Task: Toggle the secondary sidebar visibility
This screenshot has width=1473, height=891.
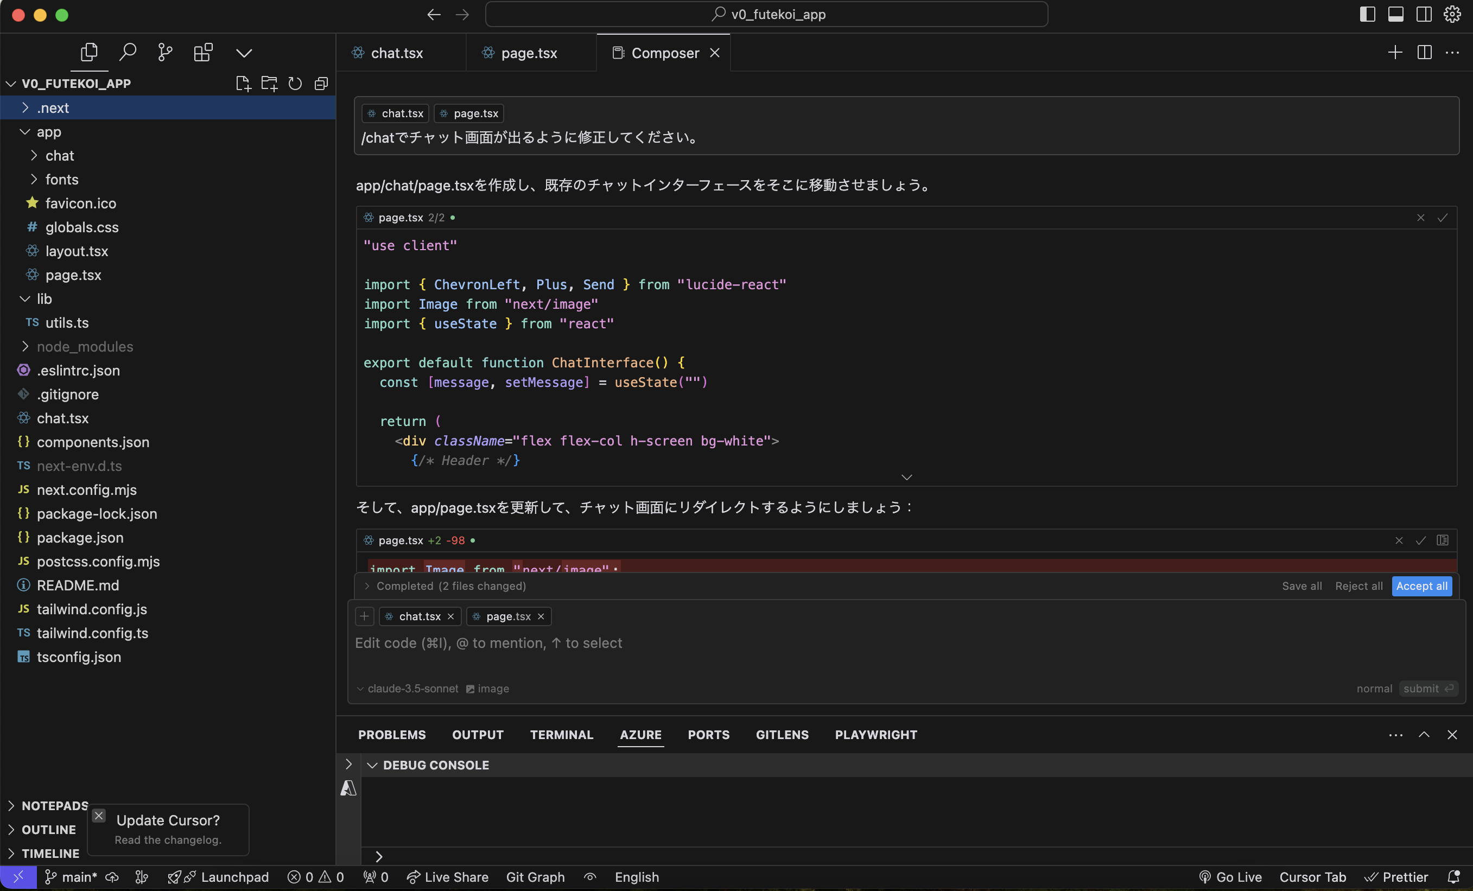Action: [1424, 14]
